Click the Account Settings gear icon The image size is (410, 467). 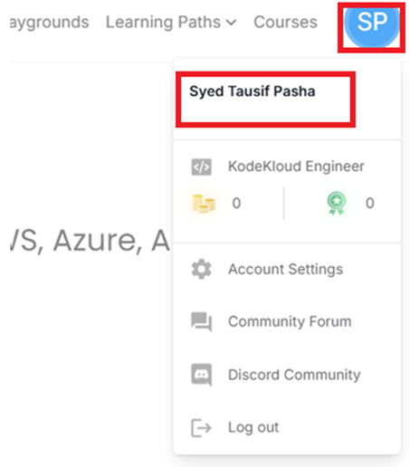tap(201, 269)
